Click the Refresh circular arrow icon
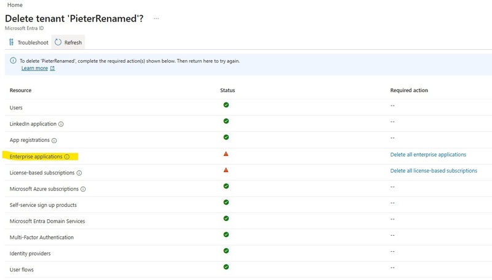 58,42
